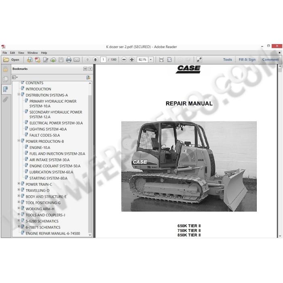Open the Tools pane
This screenshot has height=283, width=283.
(227, 59)
